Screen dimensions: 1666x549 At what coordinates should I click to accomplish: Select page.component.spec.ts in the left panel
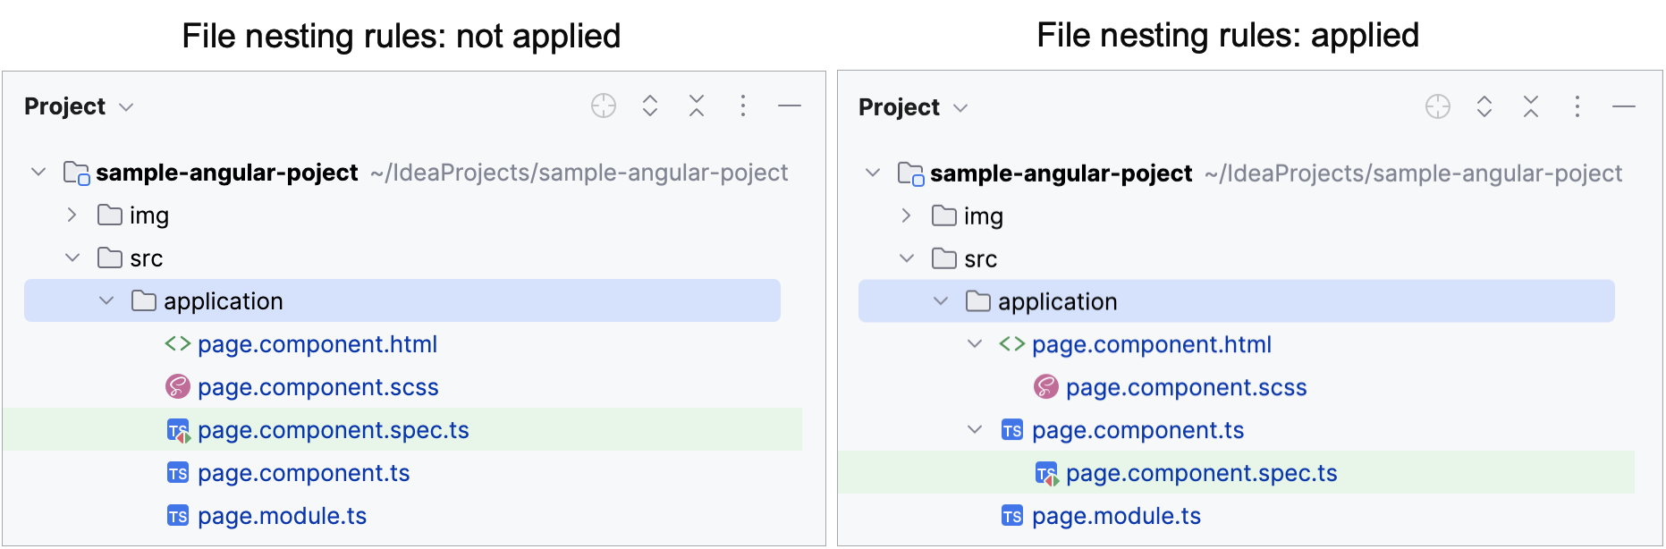[333, 430]
